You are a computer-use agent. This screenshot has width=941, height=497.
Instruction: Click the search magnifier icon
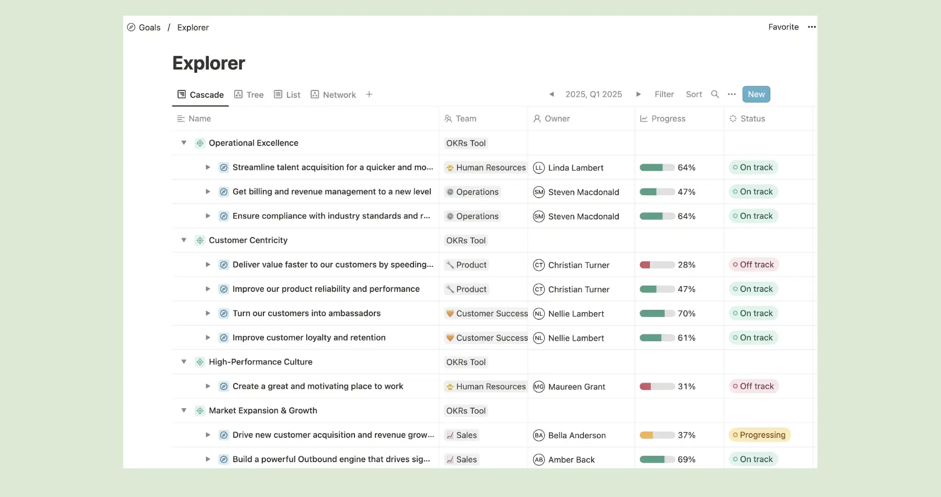pyautogui.click(x=715, y=94)
